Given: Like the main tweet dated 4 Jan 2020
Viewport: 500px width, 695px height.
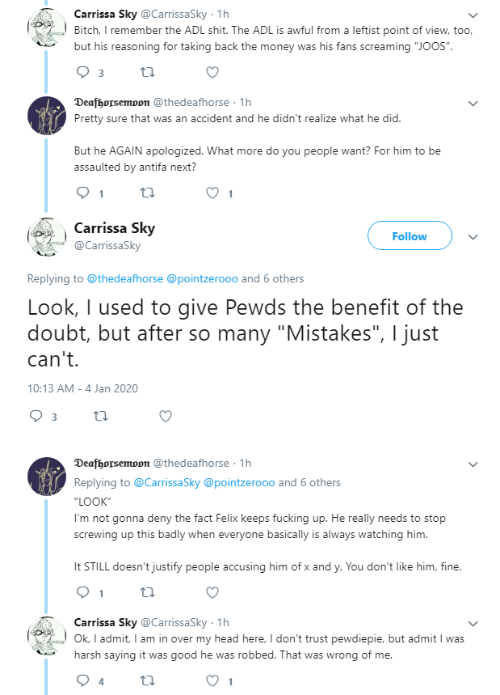Looking at the screenshot, I should point(166,416).
